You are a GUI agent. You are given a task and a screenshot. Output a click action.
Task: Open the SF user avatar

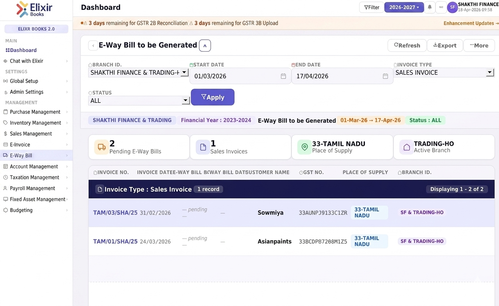point(452,7)
